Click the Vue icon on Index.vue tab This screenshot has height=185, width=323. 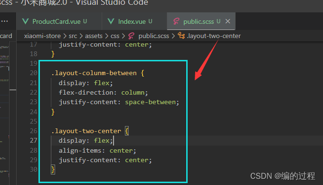[111, 21]
